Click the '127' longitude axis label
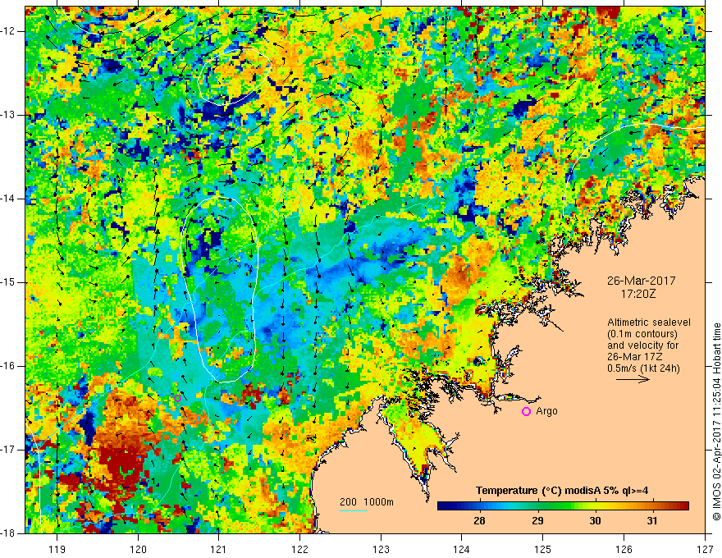722x558 pixels. click(705, 549)
